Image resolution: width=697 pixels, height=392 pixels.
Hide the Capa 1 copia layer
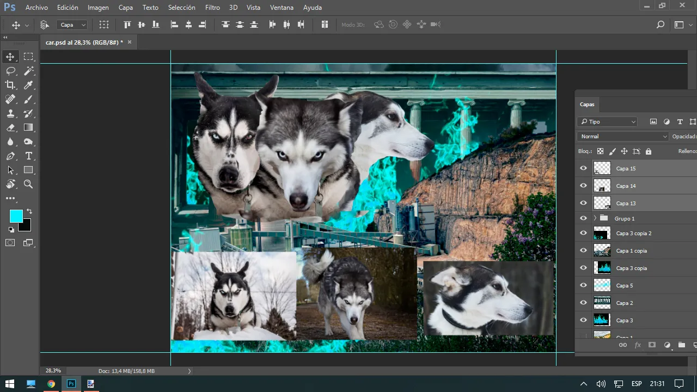click(x=583, y=250)
